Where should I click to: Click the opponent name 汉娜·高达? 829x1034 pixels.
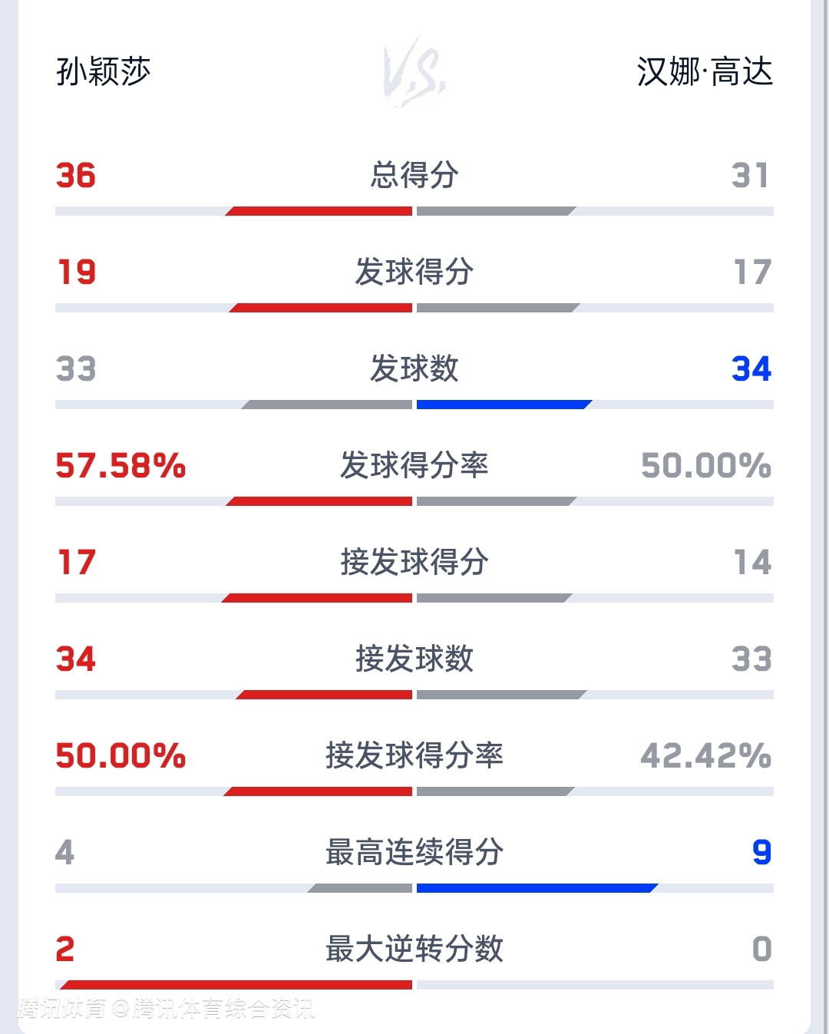[704, 72]
